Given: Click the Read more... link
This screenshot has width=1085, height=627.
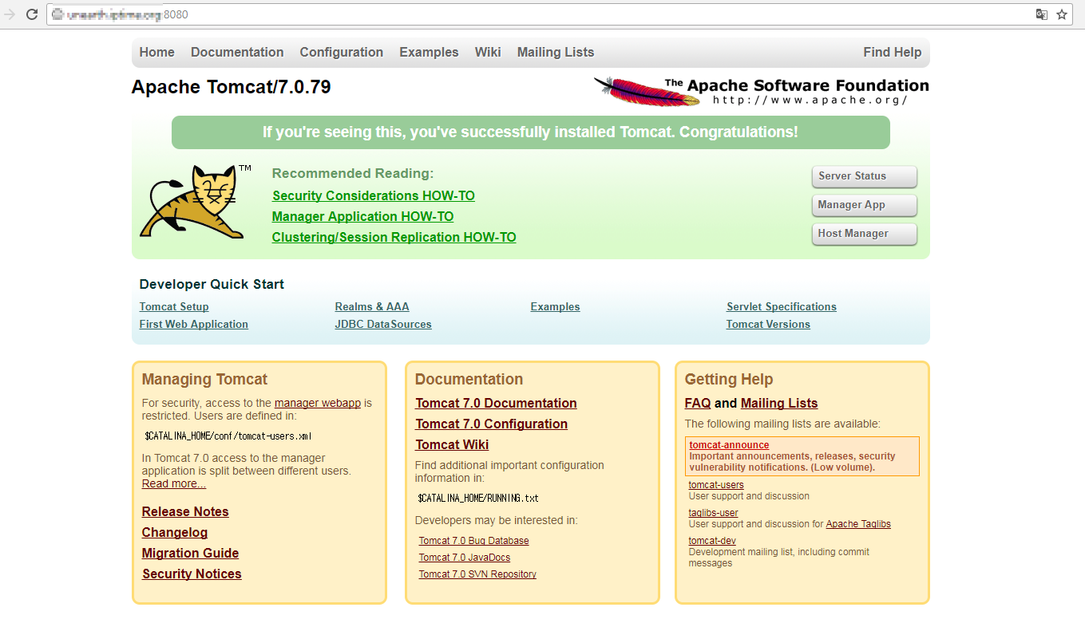Looking at the screenshot, I should (174, 484).
